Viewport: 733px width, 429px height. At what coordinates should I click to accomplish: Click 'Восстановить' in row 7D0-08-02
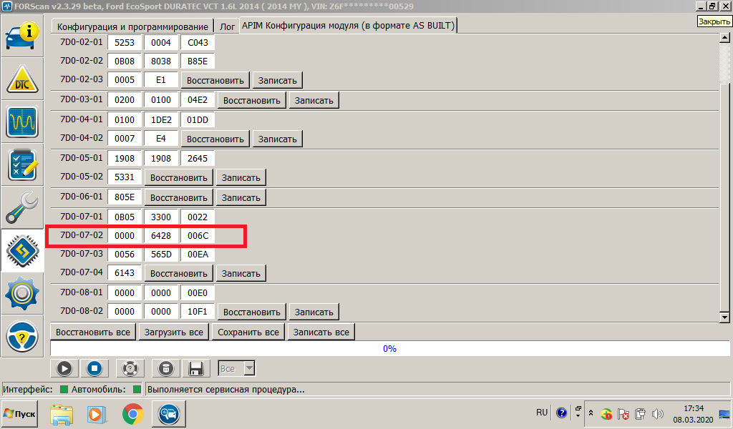click(251, 312)
